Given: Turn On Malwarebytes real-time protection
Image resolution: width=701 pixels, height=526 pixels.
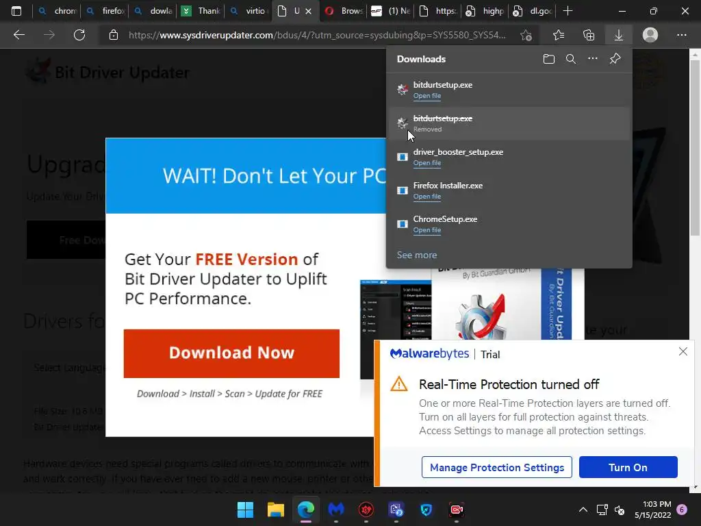Looking at the screenshot, I should [628, 467].
